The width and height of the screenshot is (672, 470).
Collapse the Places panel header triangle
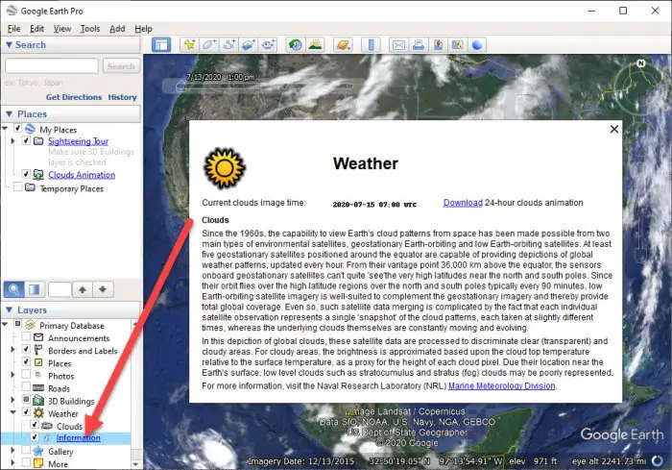tap(9, 113)
